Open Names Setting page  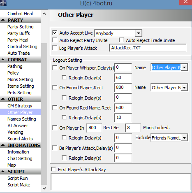22,119
